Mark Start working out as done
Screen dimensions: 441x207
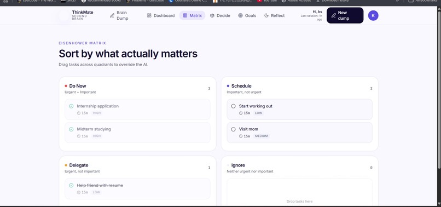tap(233, 106)
